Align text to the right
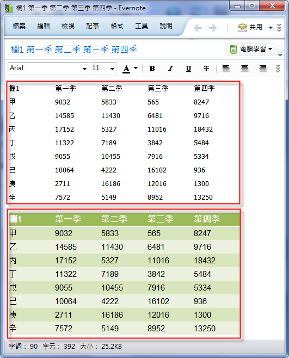This screenshot has width=289, height=358. 262,69
